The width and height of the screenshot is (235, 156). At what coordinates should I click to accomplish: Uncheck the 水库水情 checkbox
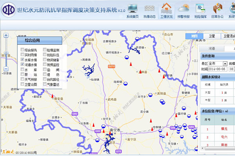[22, 60]
